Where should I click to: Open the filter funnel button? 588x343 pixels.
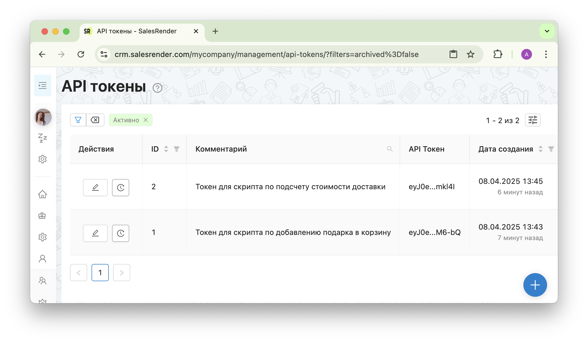pyautogui.click(x=78, y=120)
